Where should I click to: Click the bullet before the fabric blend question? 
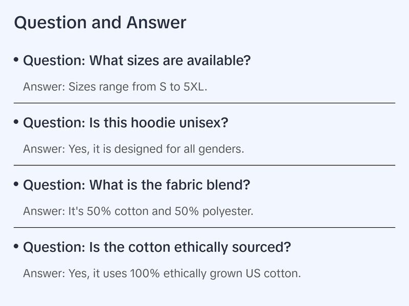[16, 184]
